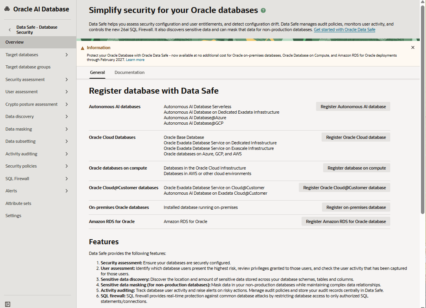Expand the Crypto posture assessment chevron
This screenshot has height=308, width=426.
(x=67, y=104)
